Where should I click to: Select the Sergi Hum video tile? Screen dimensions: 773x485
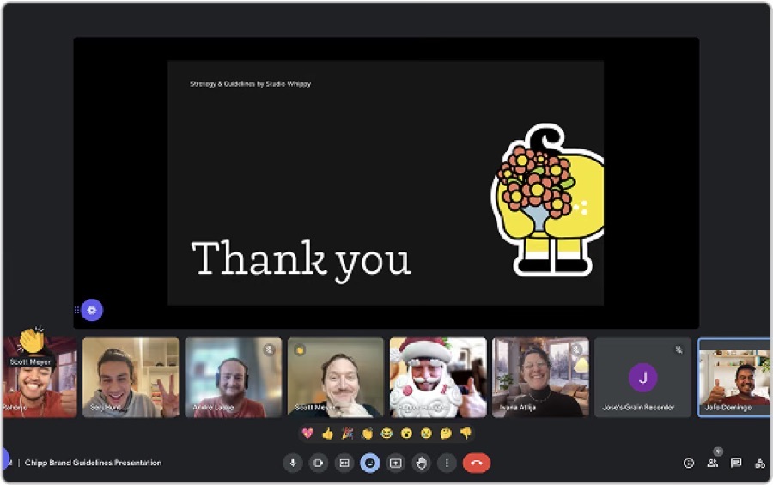(131, 378)
